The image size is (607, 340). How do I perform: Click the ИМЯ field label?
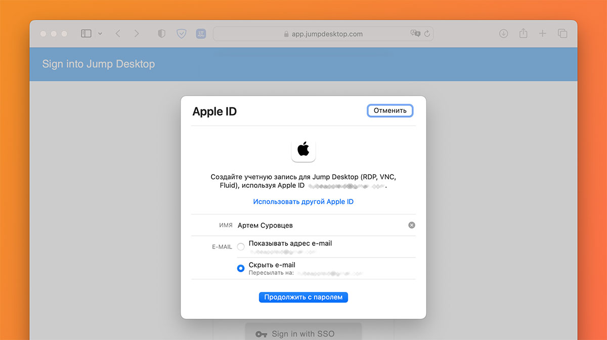point(226,225)
